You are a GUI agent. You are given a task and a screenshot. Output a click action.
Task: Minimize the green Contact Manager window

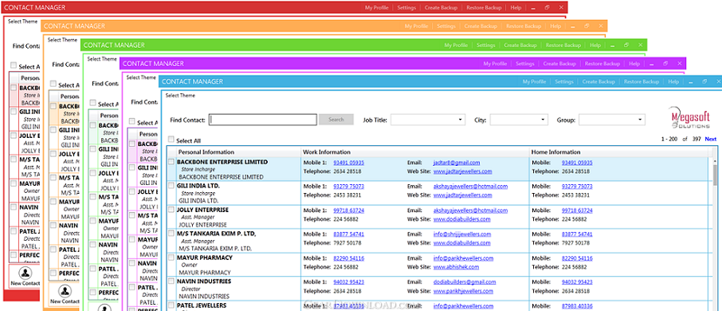612,45
